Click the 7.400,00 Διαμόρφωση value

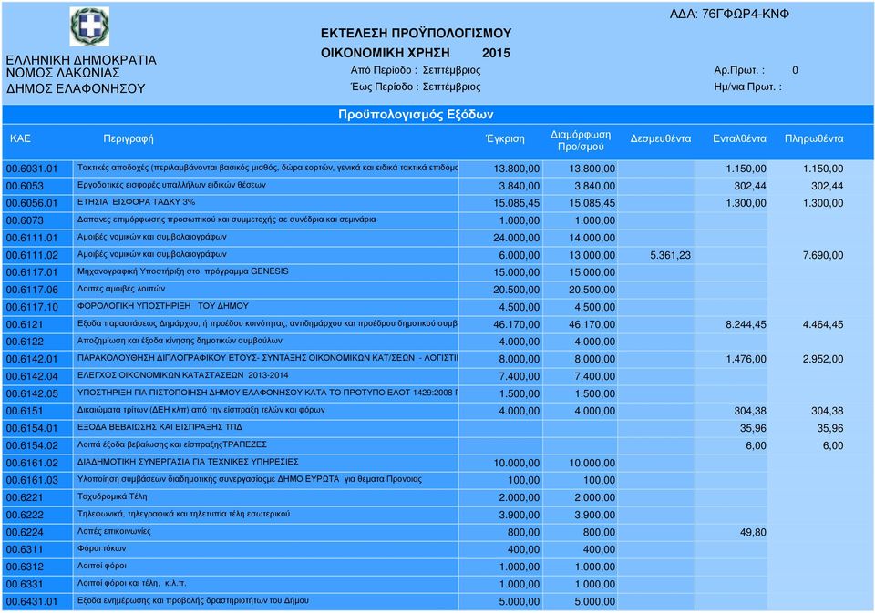click(x=595, y=376)
